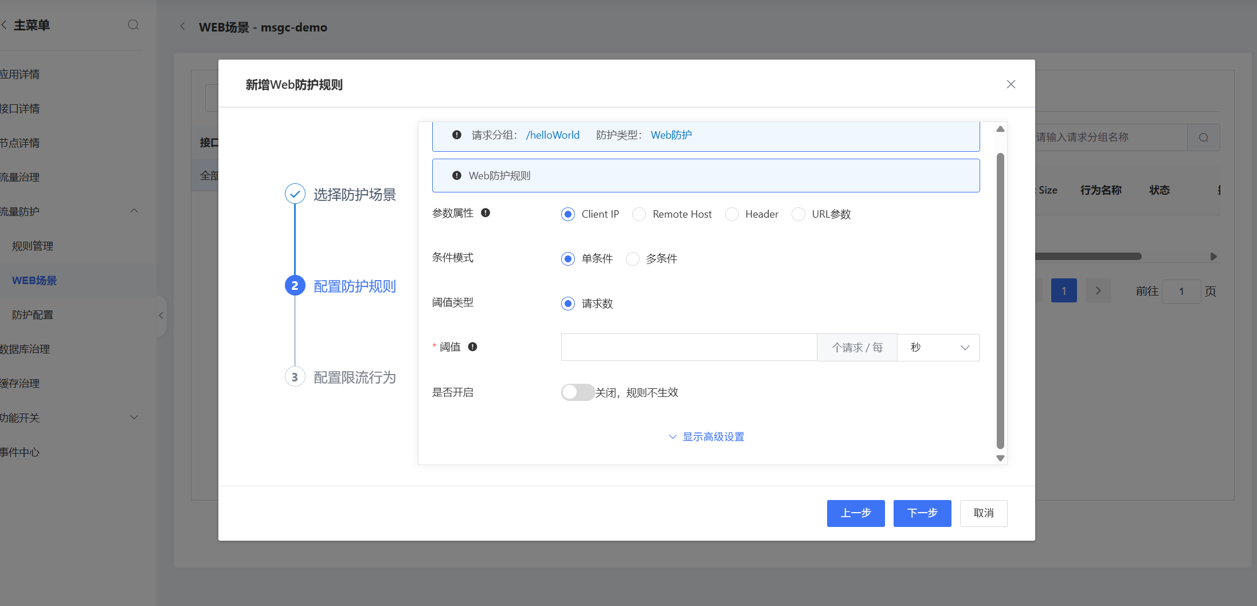Click the search icon in request group field
Image resolution: width=1257 pixels, height=606 pixels.
click(1203, 137)
